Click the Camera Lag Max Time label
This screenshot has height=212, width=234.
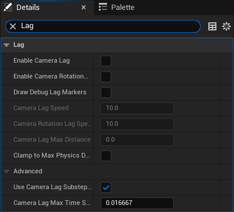tap(52, 203)
